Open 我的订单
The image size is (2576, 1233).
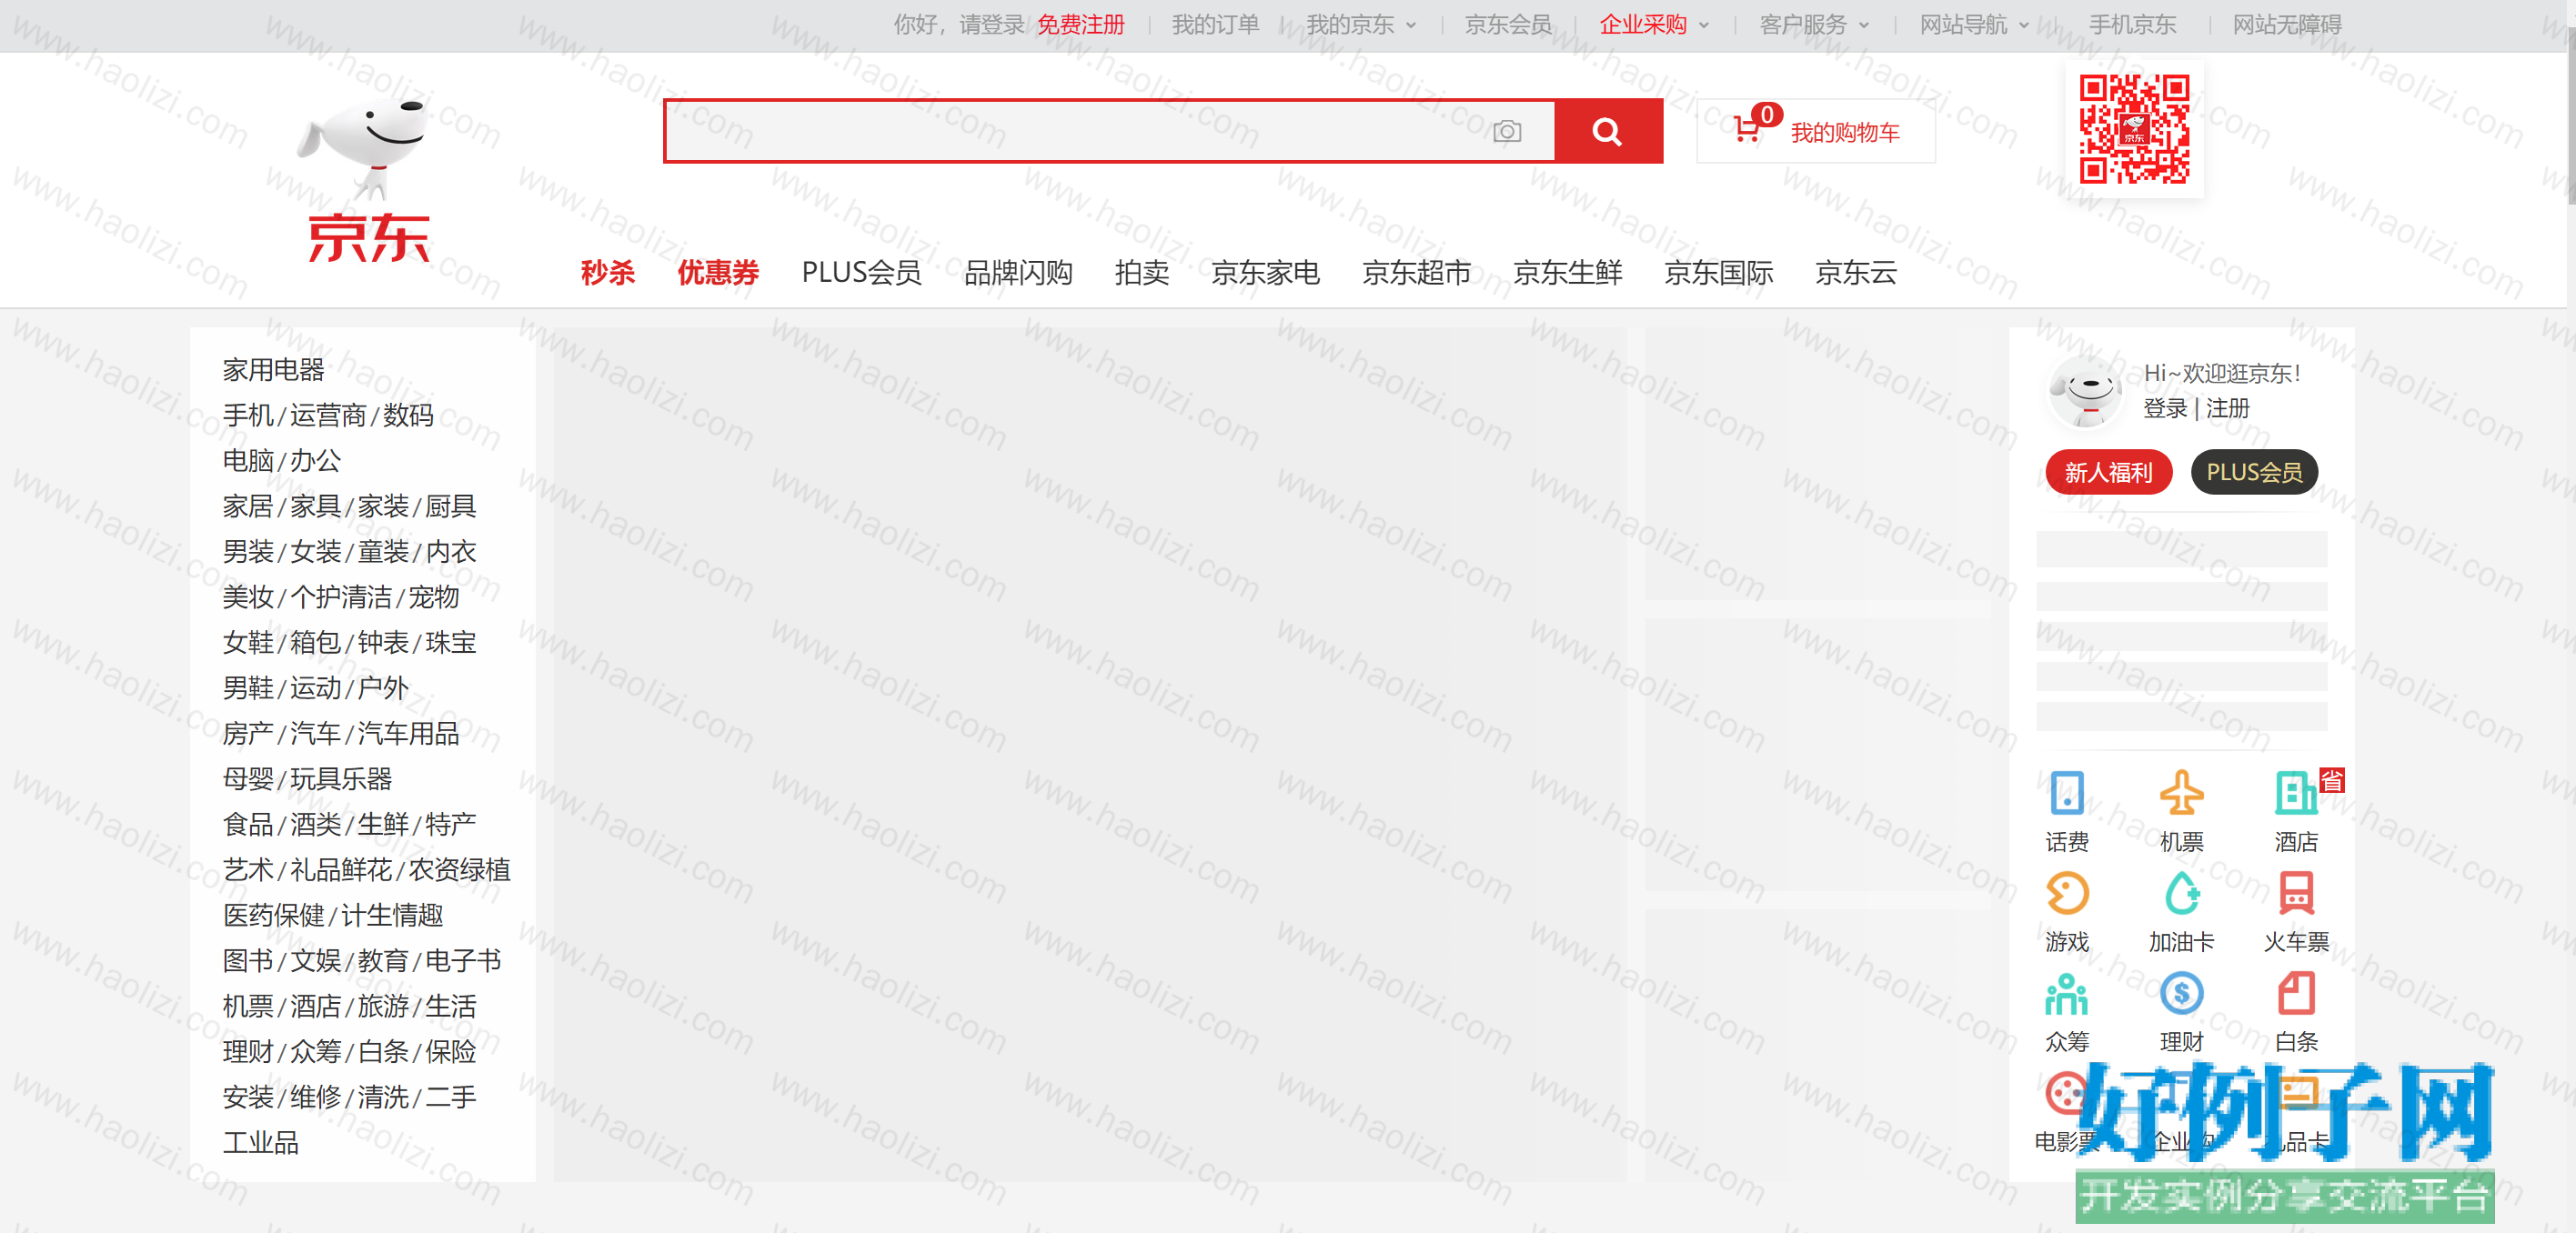pos(1215,25)
